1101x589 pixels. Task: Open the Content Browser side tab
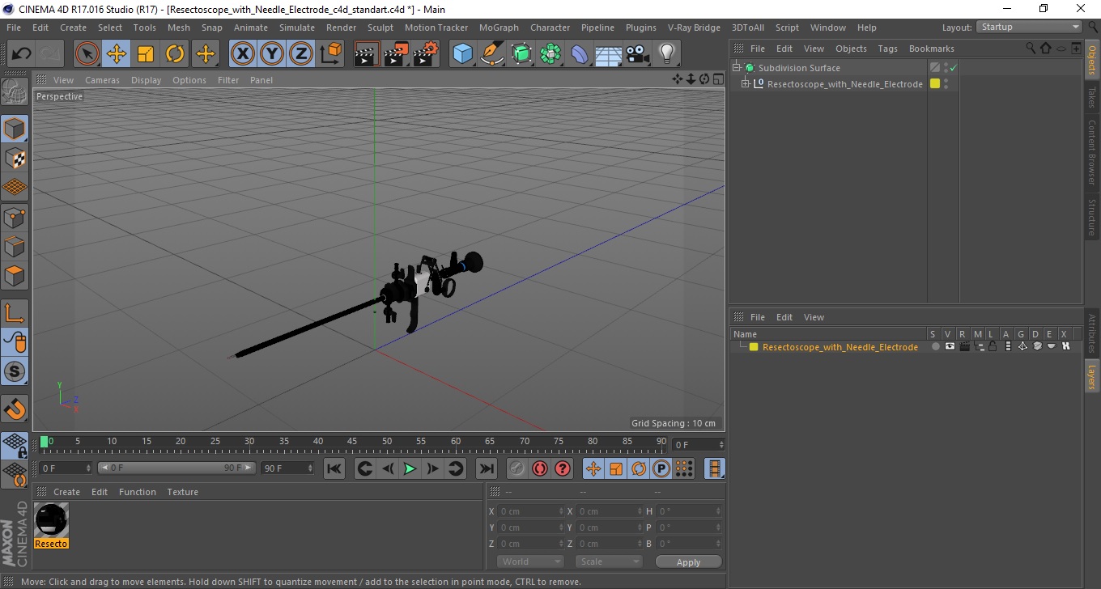point(1092,152)
